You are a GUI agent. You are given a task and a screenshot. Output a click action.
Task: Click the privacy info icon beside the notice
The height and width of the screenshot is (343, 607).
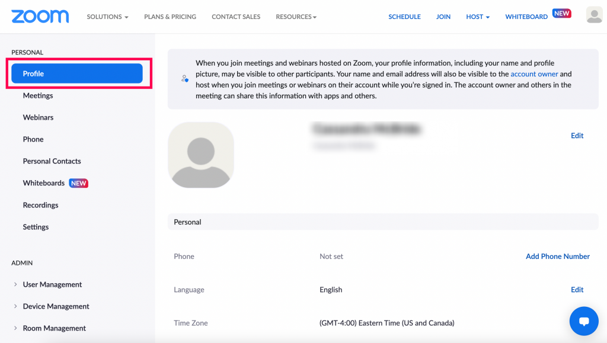click(x=184, y=78)
